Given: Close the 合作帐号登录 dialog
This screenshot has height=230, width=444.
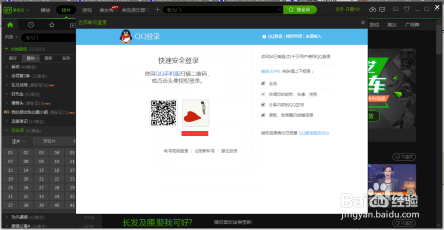Looking at the screenshot, I should coord(363,23).
